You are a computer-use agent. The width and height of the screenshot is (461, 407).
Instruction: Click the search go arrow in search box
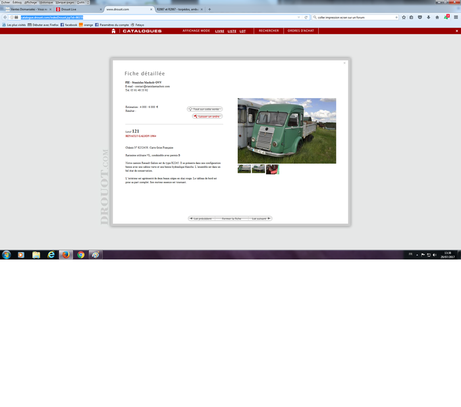396,17
